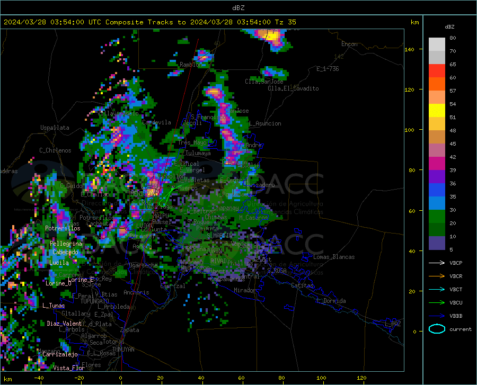
Task: Click the 'Clla.El_Cavadito' map label
Action: tap(293, 88)
